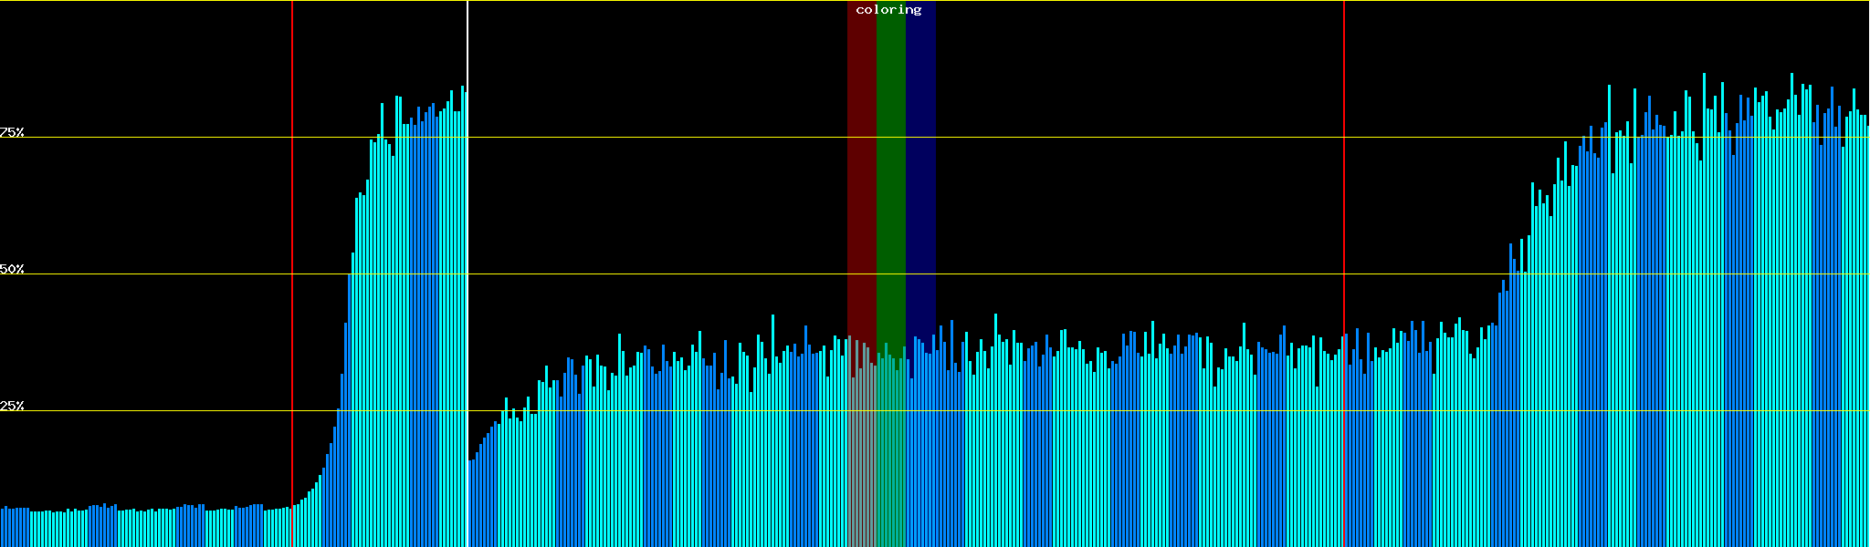The width and height of the screenshot is (1870, 547).
Task: Click the first bar at chart's left edge
Action: point(2,529)
